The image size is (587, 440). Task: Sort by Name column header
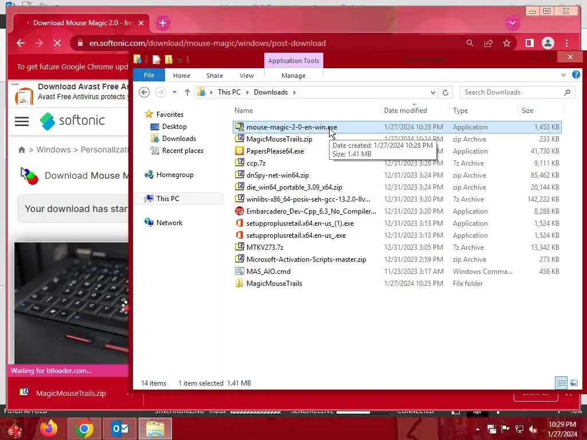click(x=244, y=111)
